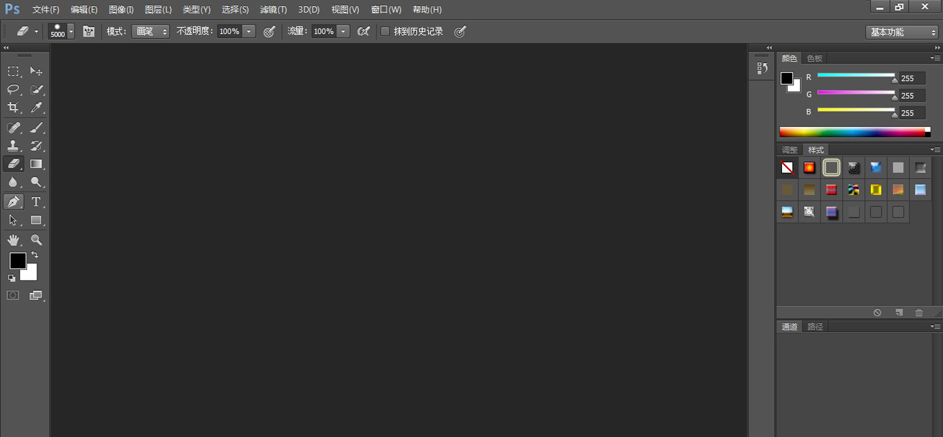Screen dimensions: 943x437
Task: Select the Zoom tool in toolbox
Action: (x=36, y=240)
